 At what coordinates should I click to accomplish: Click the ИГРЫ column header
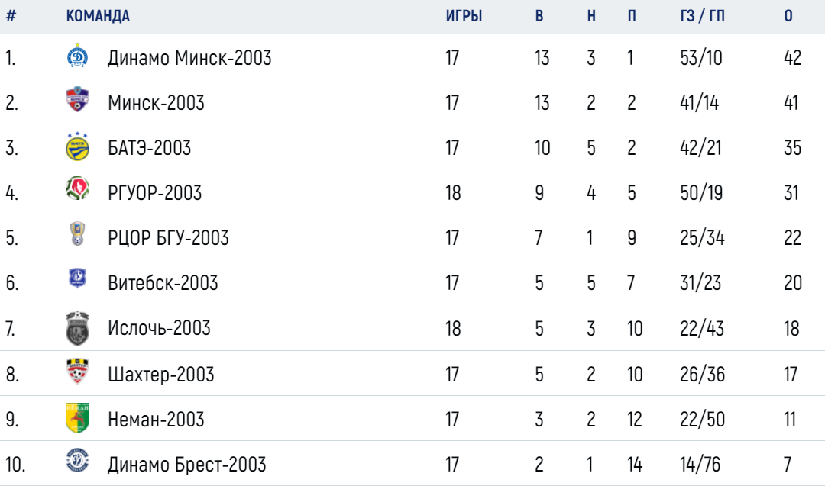(x=464, y=16)
